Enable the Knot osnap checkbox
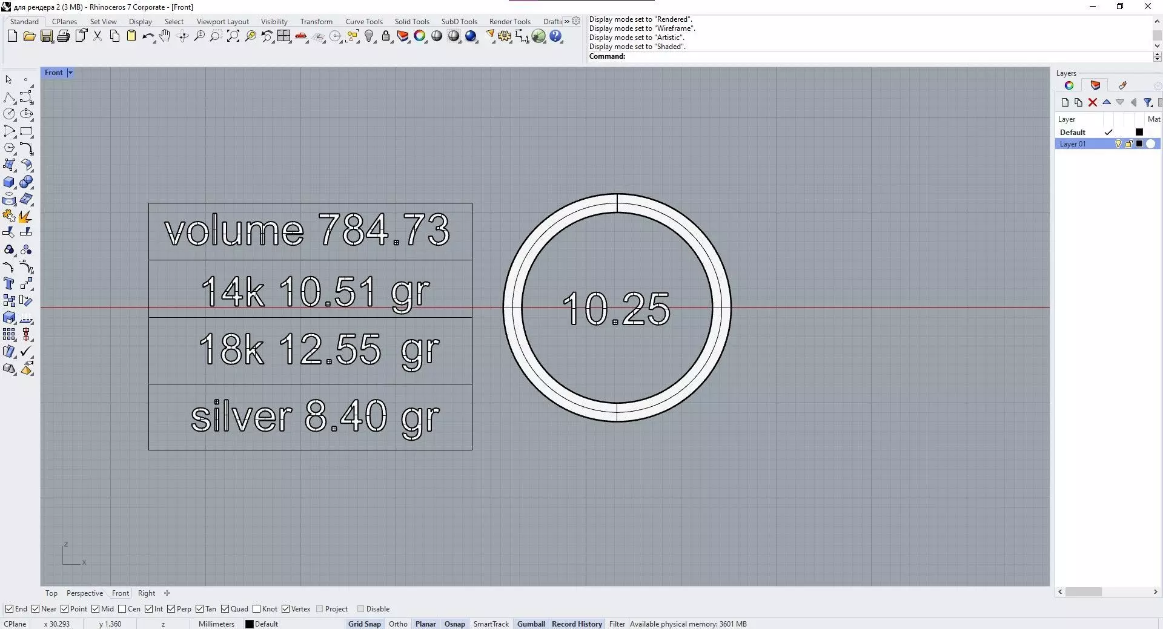This screenshot has height=629, width=1163. point(256,609)
